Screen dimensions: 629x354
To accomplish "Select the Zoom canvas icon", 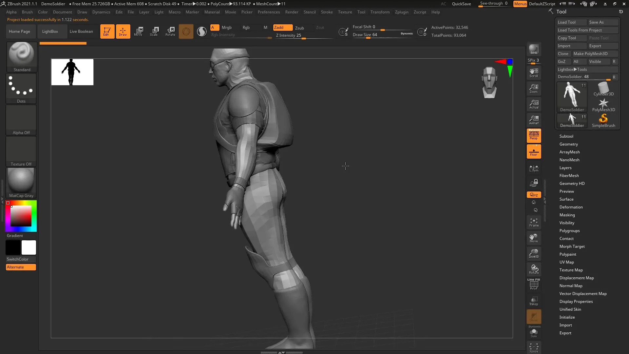I will click(x=534, y=88).
